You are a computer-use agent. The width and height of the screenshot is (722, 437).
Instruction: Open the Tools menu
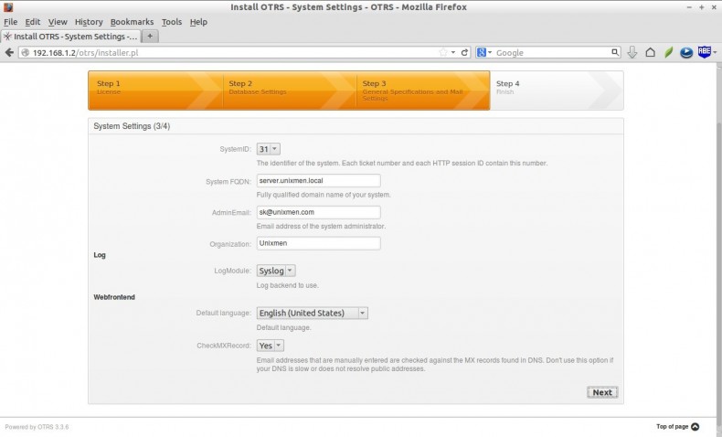pos(171,22)
